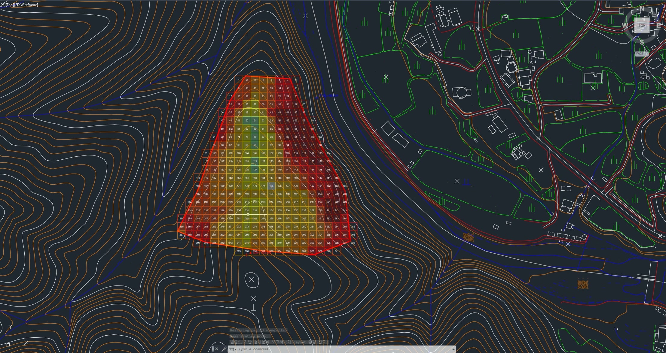Viewport: 666px width, 353px height.
Task: Close the command line window
Action: pyautogui.click(x=217, y=349)
